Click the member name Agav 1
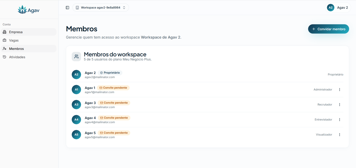The height and width of the screenshot is (168, 356). 90,88
